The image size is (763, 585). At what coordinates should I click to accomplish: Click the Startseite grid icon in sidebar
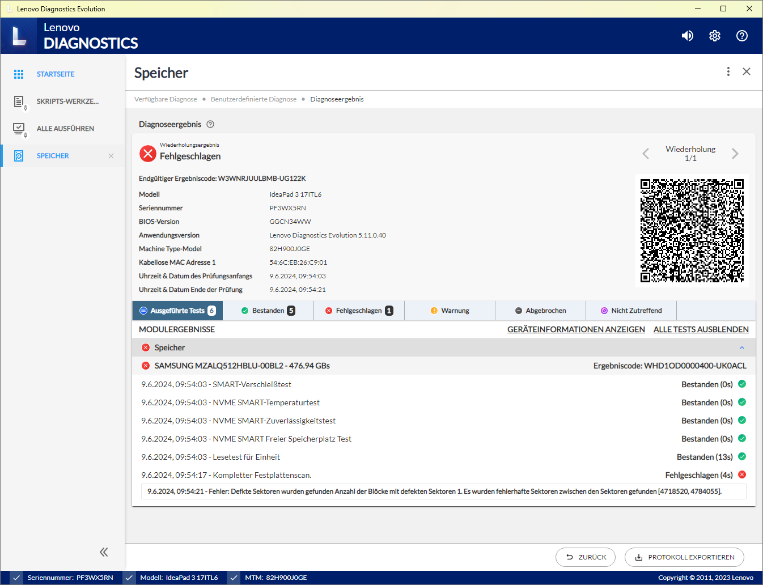19,74
